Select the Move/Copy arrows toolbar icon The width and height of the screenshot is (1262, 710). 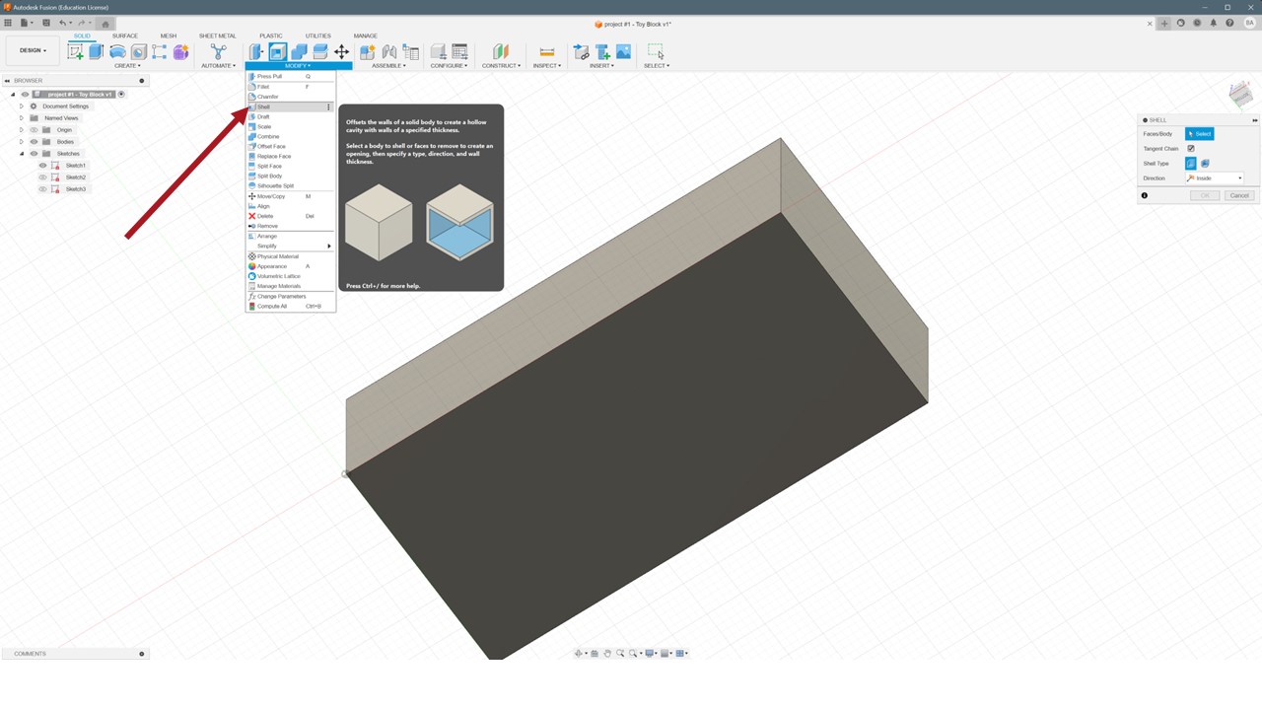[x=341, y=51]
